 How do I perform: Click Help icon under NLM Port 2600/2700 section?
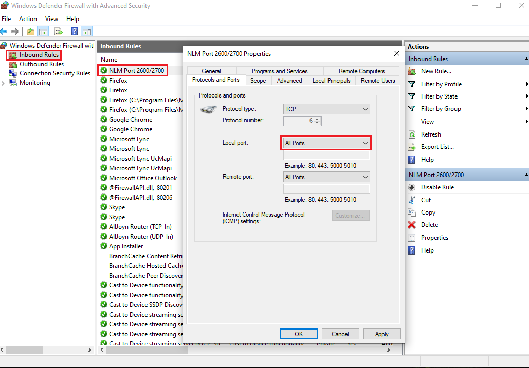(x=412, y=250)
